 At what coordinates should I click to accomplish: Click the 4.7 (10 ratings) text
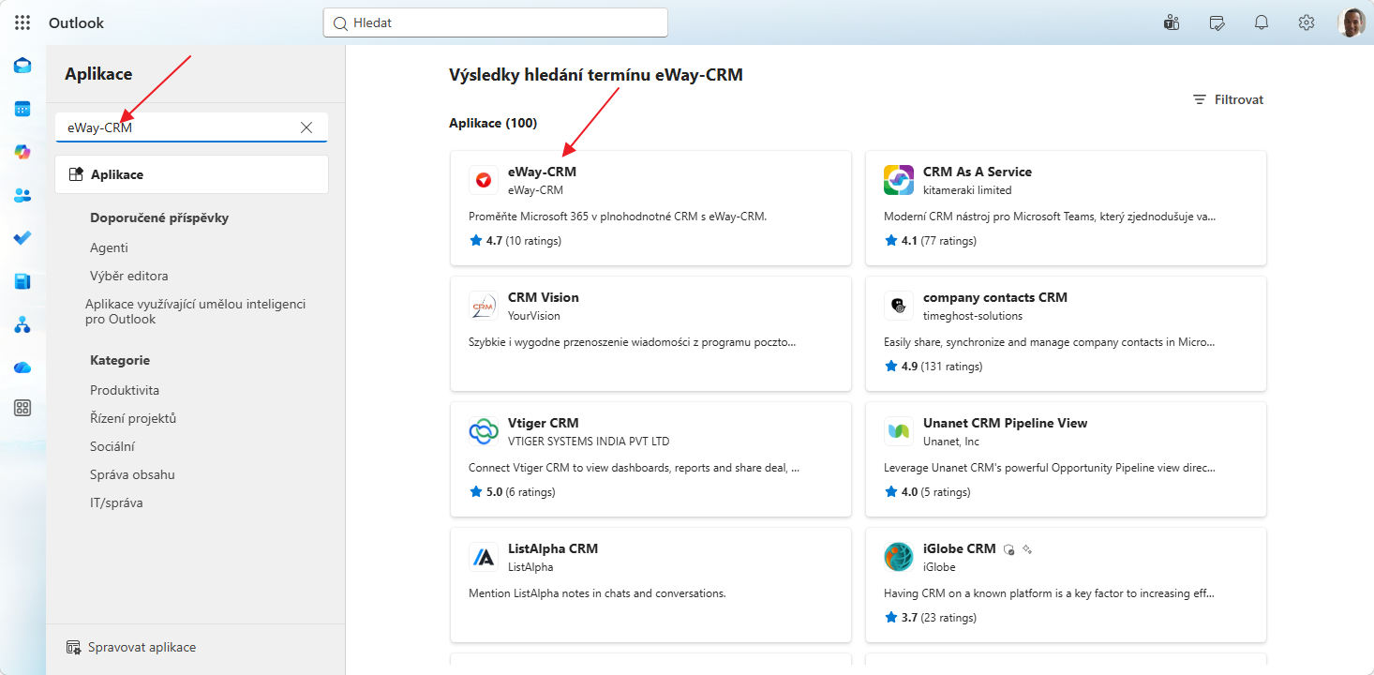coord(524,241)
